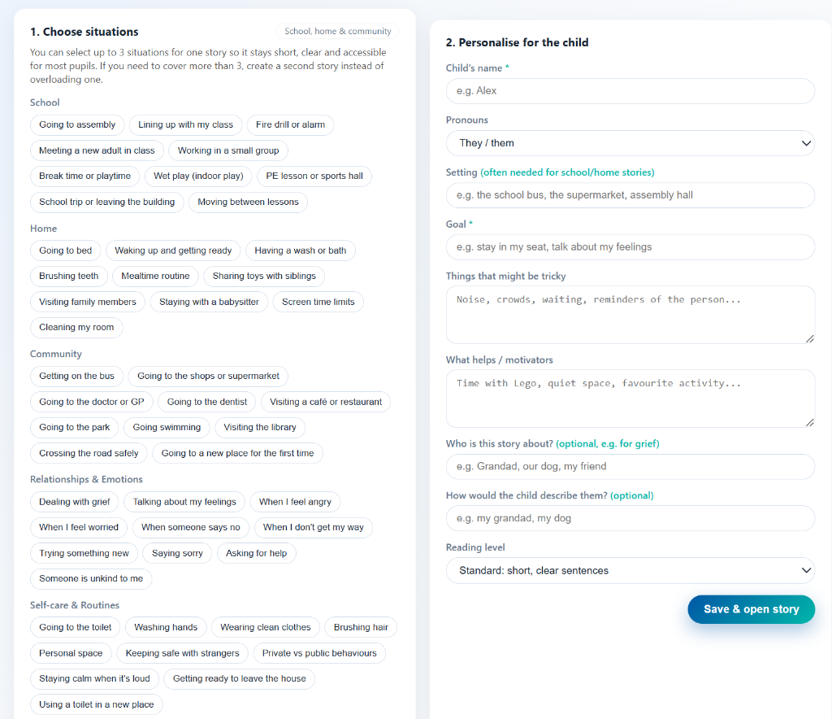
Task: Click the "School, home & community" badge
Action: coord(337,31)
